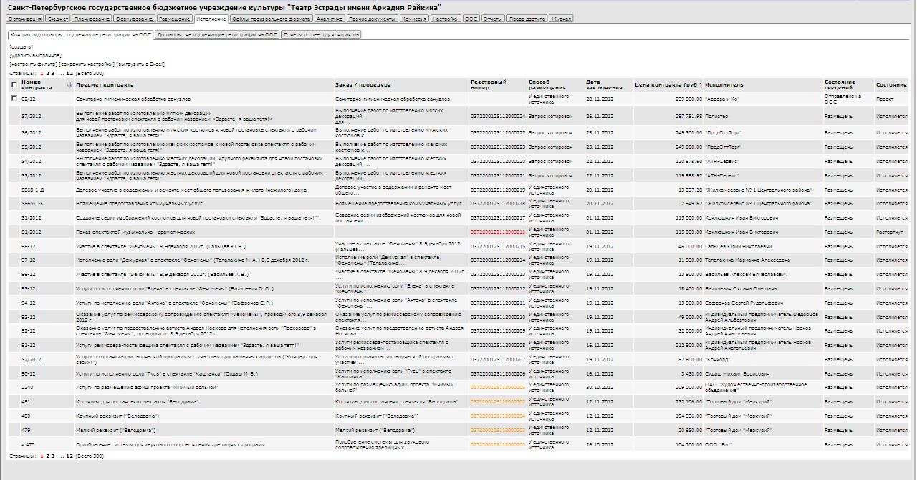Click the Исполнитель column header
This screenshot has height=480, width=917.
coord(724,85)
